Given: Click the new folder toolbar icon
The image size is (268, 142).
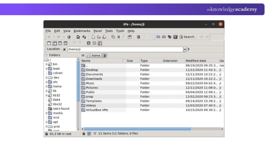Looking at the screenshot, I should 99,37.
